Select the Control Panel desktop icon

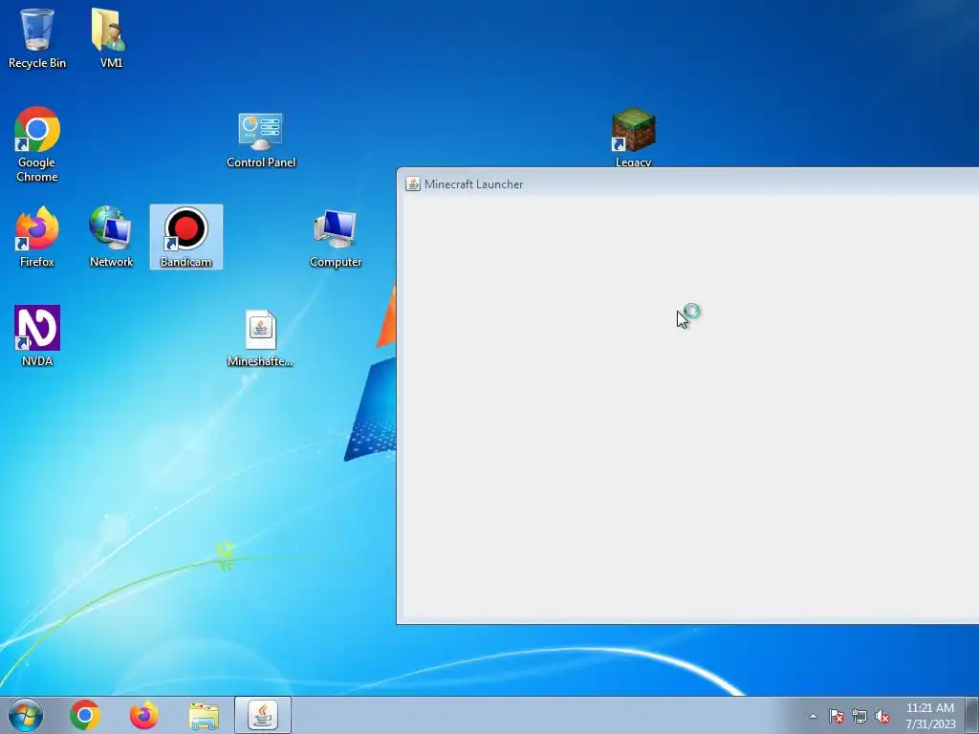tap(260, 140)
